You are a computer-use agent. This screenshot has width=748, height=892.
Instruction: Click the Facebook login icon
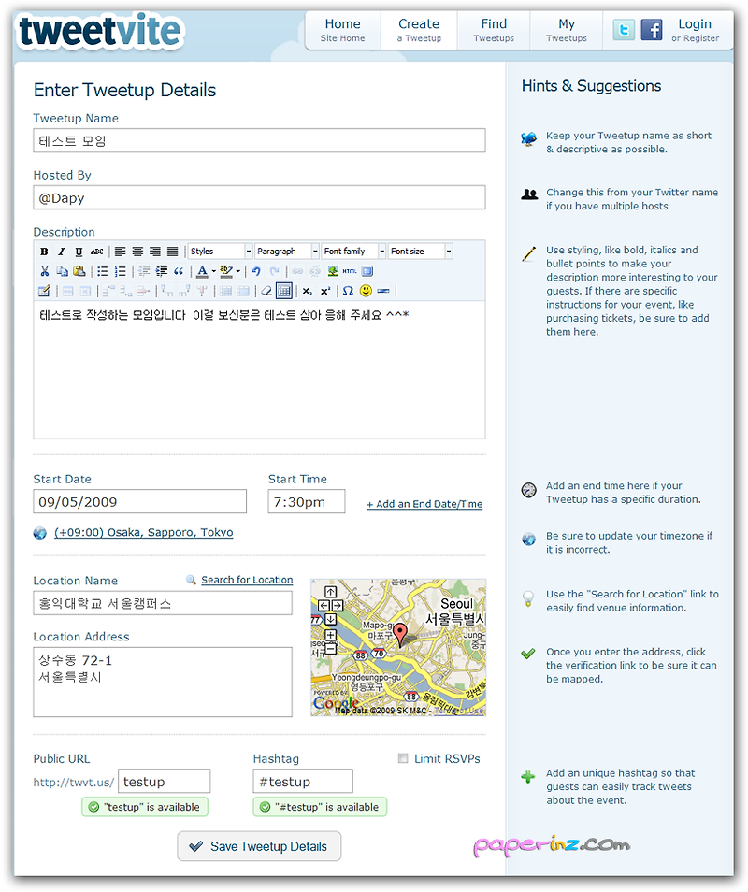pos(652,30)
